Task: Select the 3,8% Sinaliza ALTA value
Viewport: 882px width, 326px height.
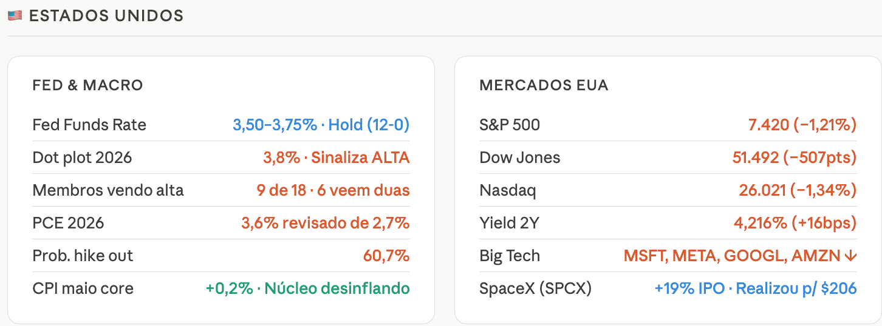Action: (337, 158)
